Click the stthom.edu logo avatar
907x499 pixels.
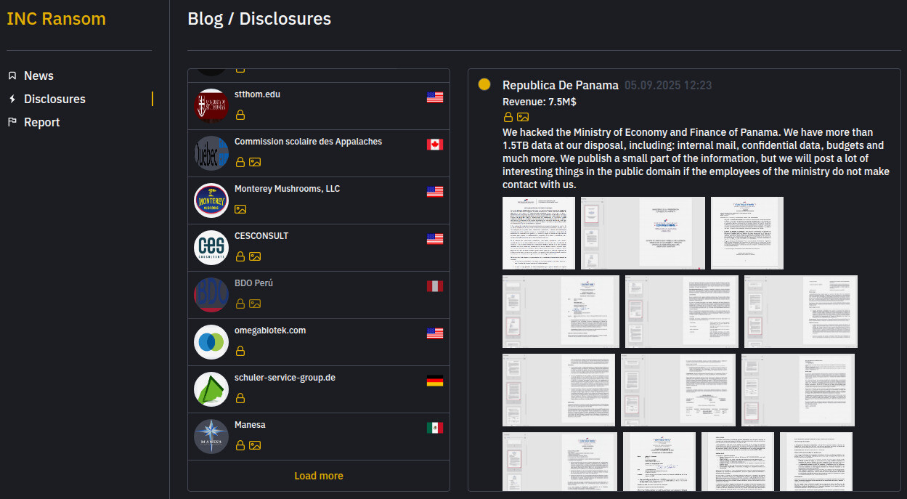(x=211, y=106)
